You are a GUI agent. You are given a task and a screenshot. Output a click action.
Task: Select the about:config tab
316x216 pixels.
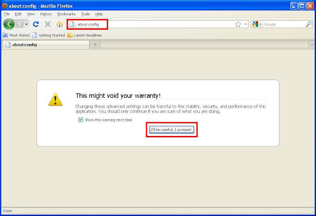coord(45,44)
